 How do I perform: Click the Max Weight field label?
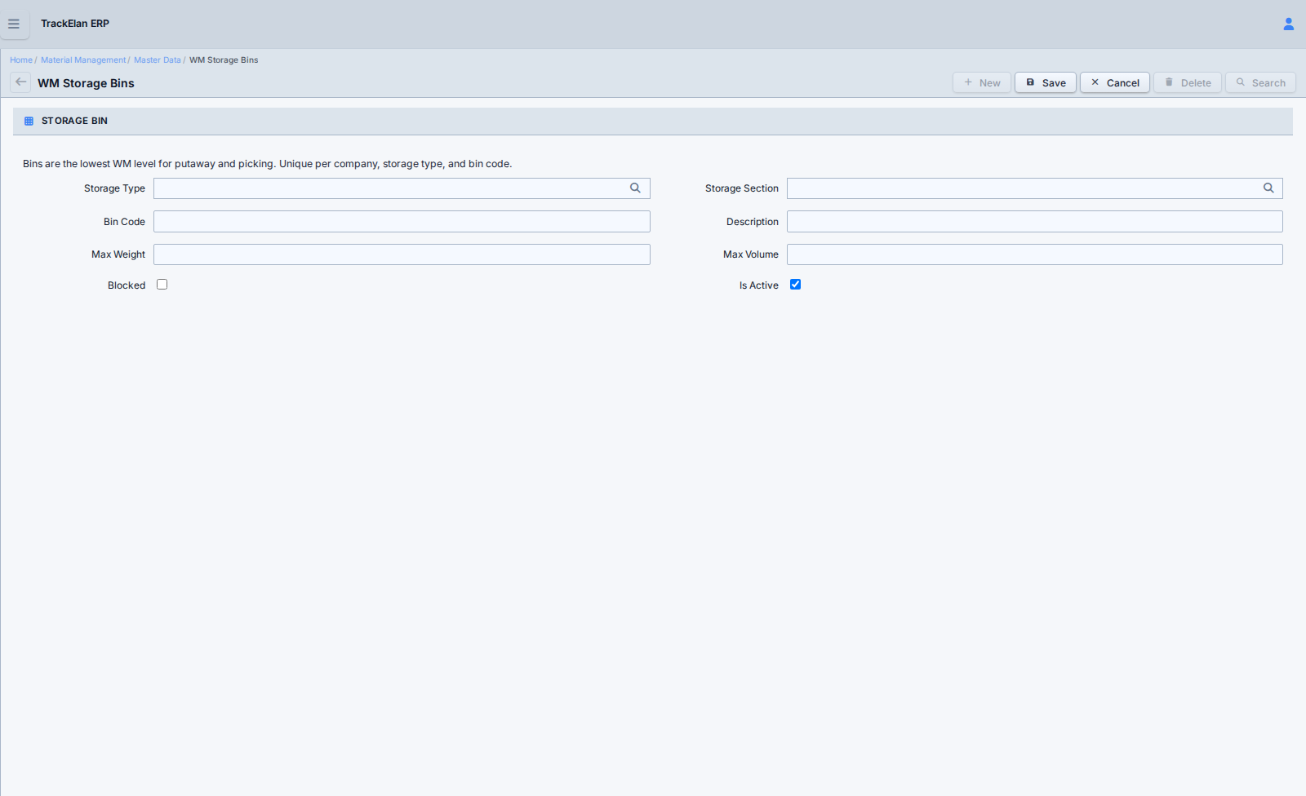click(x=118, y=254)
